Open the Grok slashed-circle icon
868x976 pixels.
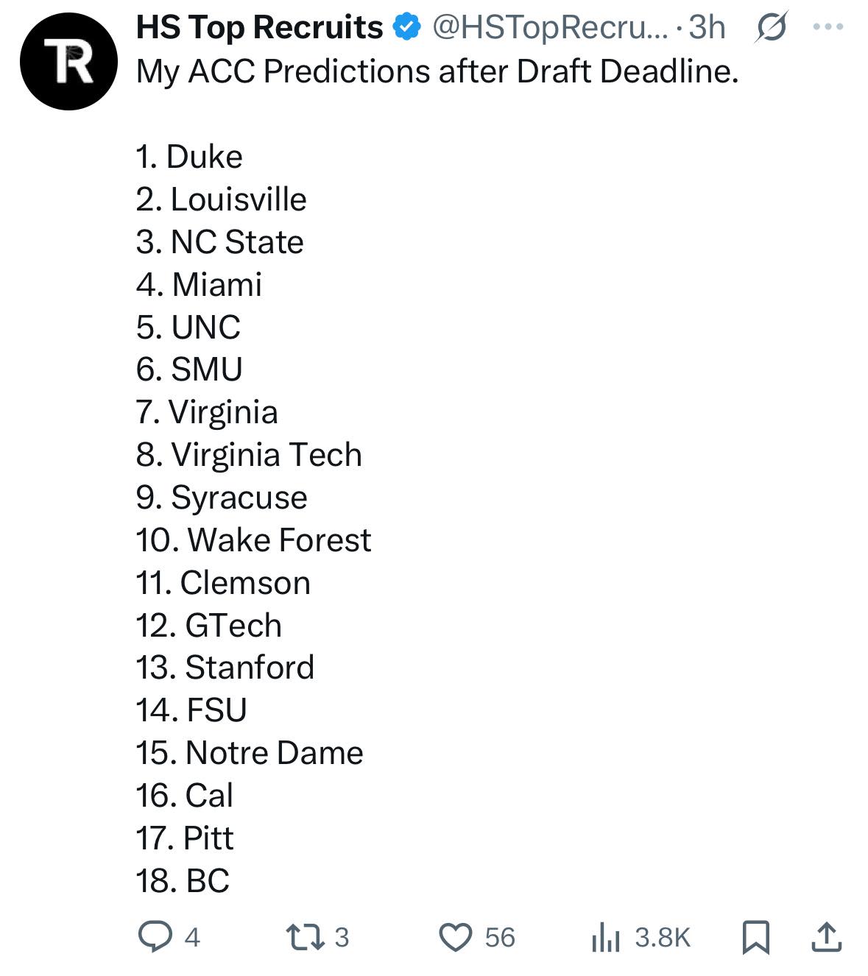(x=772, y=28)
